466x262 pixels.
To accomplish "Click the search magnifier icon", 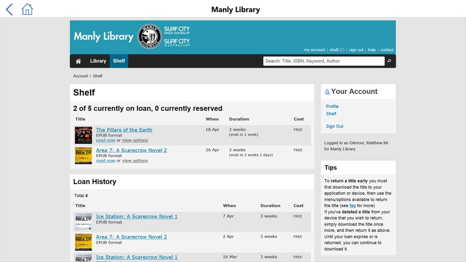I will click(389, 61).
